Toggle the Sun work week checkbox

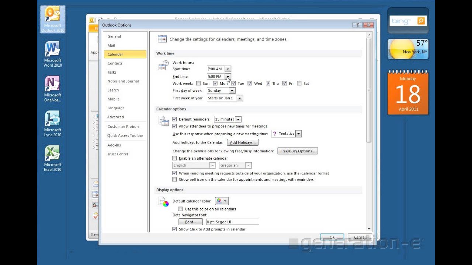(198, 84)
